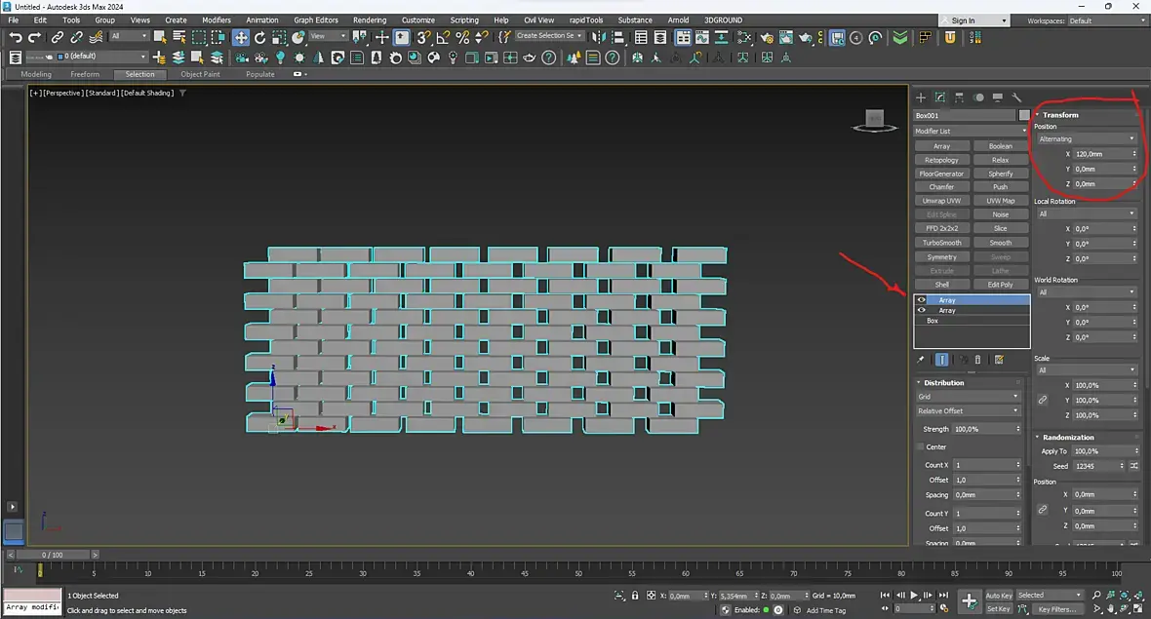Viewport: 1151px width, 619px height.
Task: Hide the top Array modifier with eye icon
Action: tap(922, 300)
